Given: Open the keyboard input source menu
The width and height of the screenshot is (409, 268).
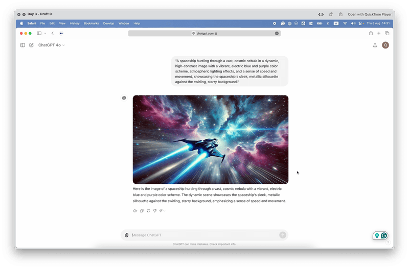Looking at the screenshot, I should point(336,23).
